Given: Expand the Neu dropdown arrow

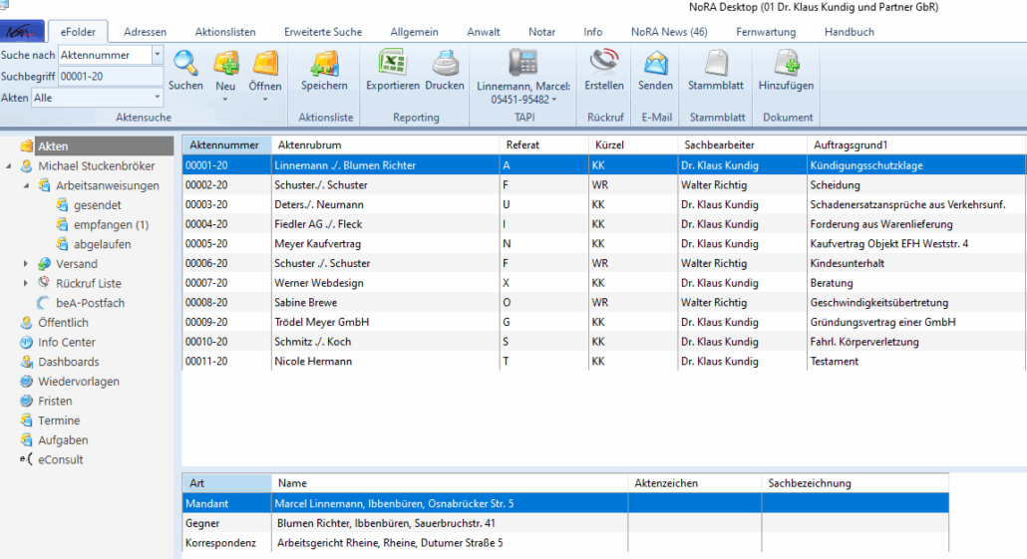Looking at the screenshot, I should tap(226, 100).
